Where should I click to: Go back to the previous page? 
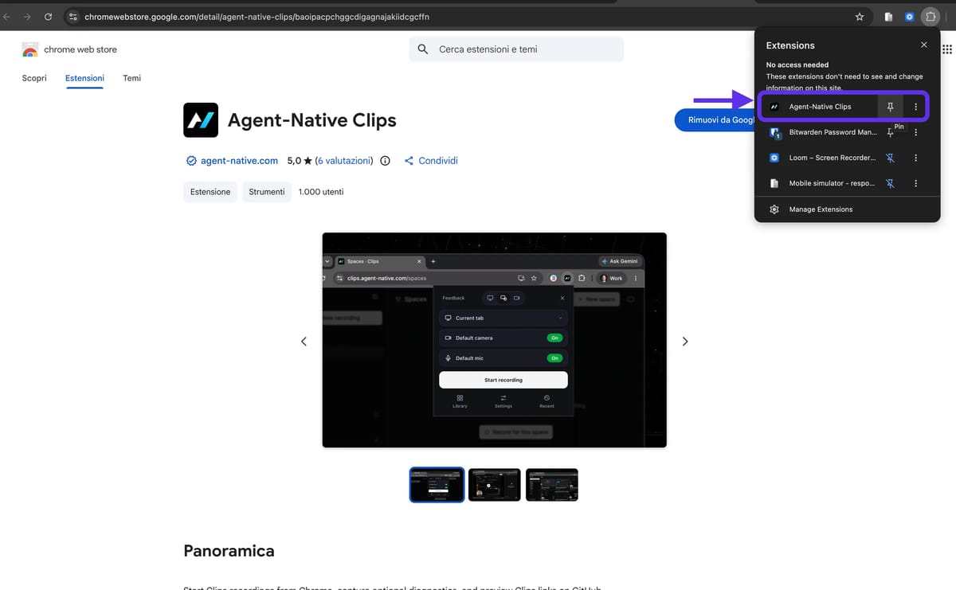point(8,17)
